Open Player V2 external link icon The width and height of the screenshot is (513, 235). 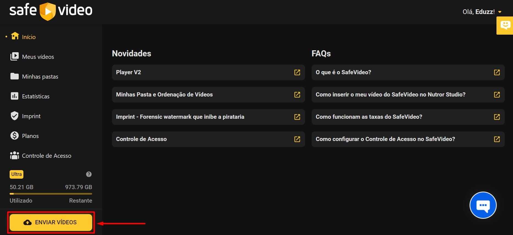click(297, 72)
